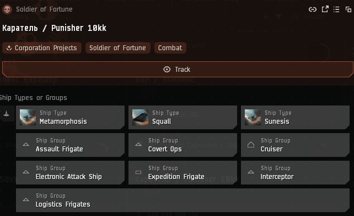
Task: Select the Combat tag
Action: pyautogui.click(x=170, y=48)
